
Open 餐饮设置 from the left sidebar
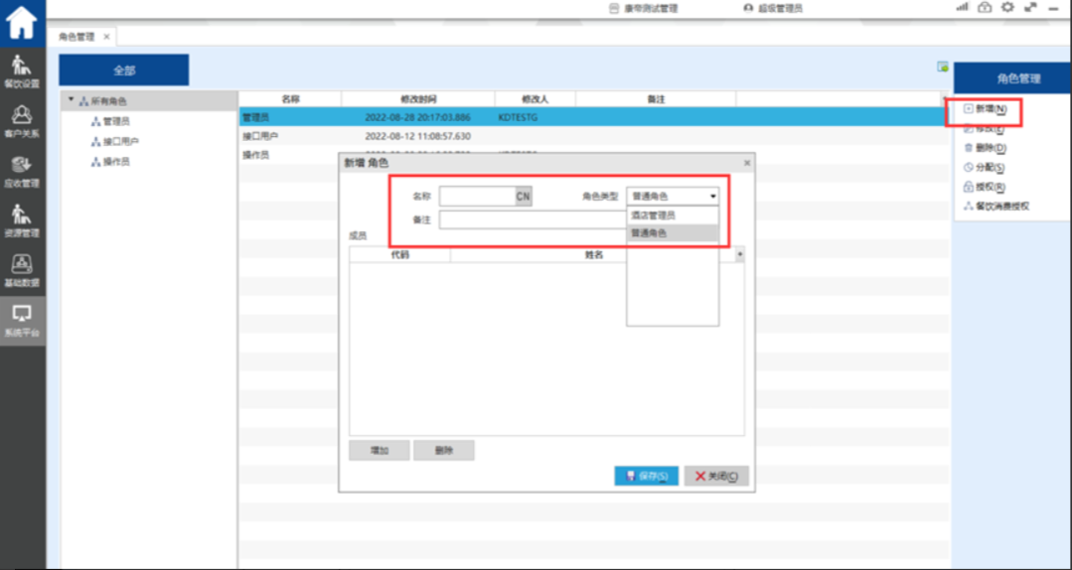pyautogui.click(x=22, y=71)
